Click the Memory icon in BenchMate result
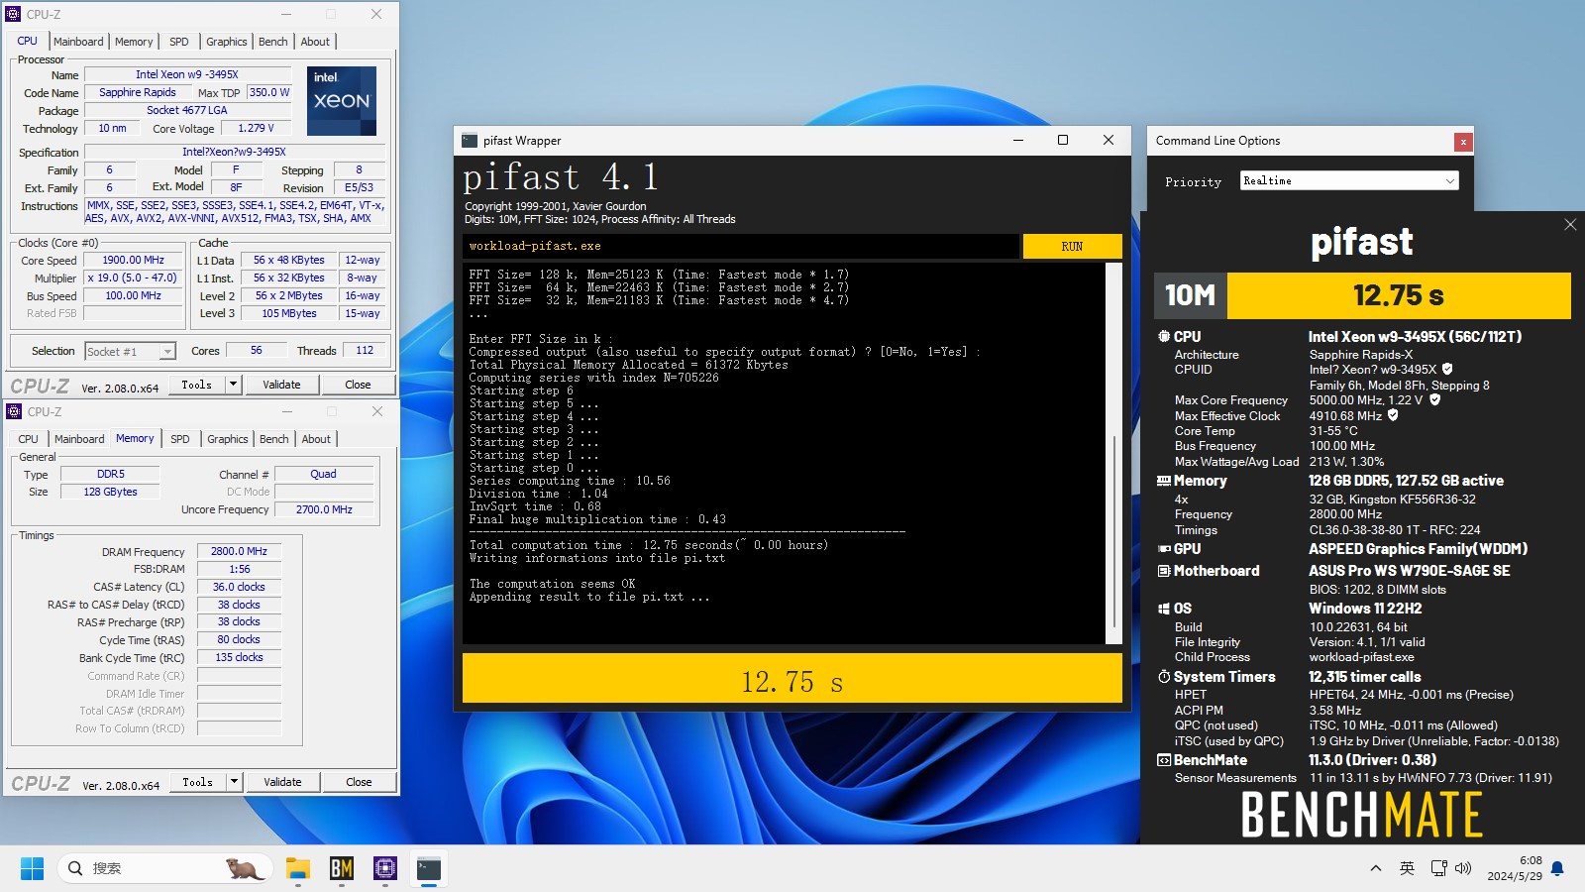The image size is (1585, 892). [1164, 481]
